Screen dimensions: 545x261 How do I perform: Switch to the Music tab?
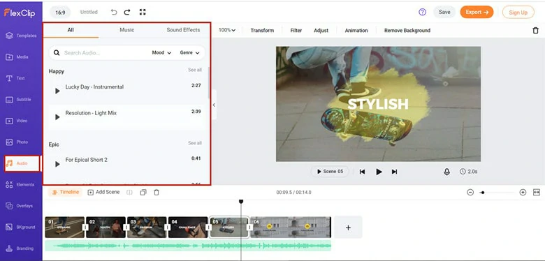click(127, 30)
